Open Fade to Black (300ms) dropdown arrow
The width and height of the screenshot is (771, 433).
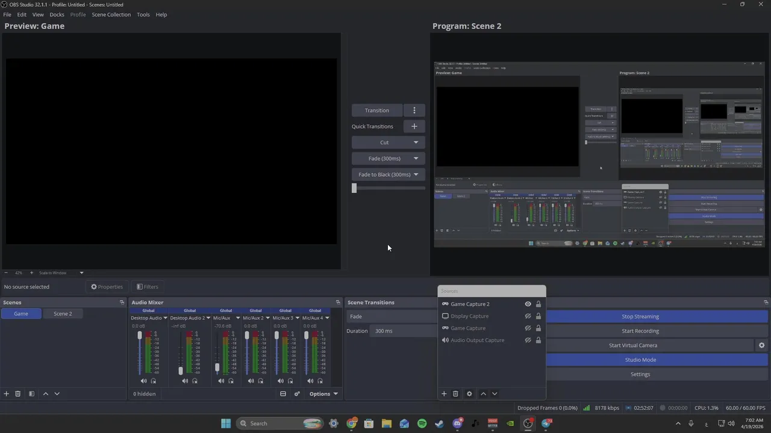(x=416, y=174)
